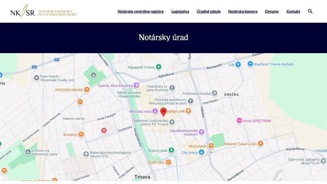
Task: Click the Trnava city label on map
Action: (x=142, y=177)
